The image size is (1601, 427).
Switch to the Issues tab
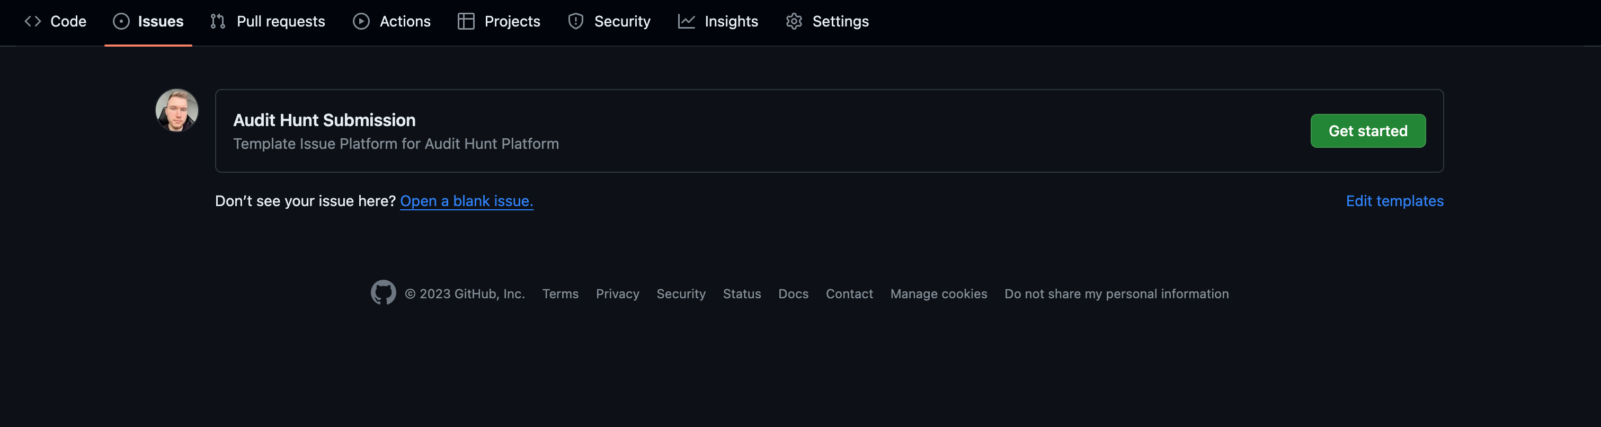[148, 21]
